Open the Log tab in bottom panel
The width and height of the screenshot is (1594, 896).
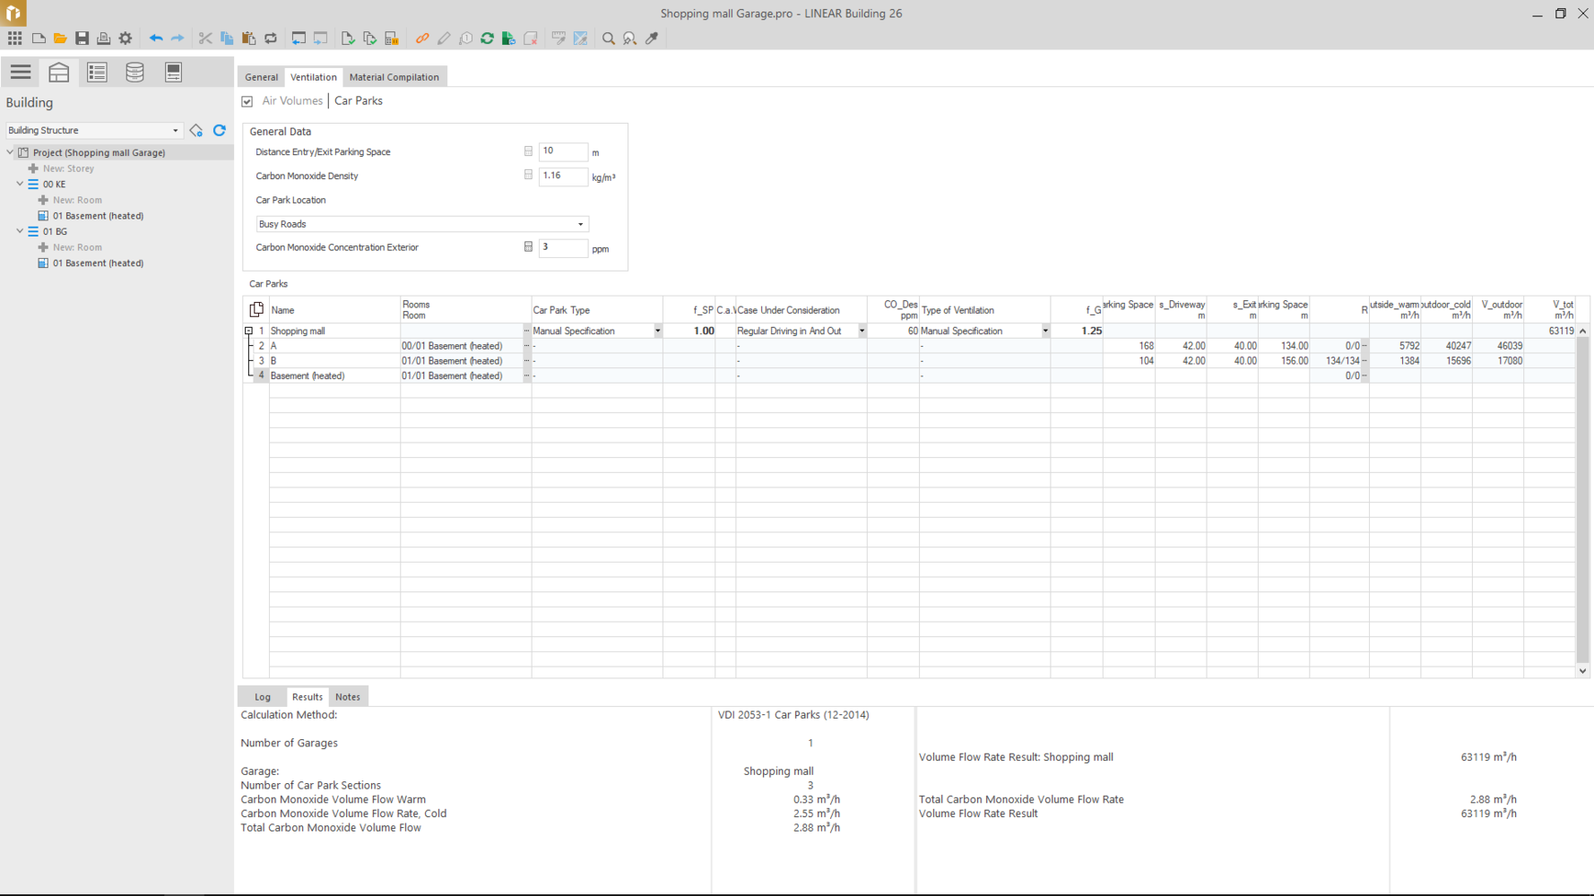pos(262,697)
